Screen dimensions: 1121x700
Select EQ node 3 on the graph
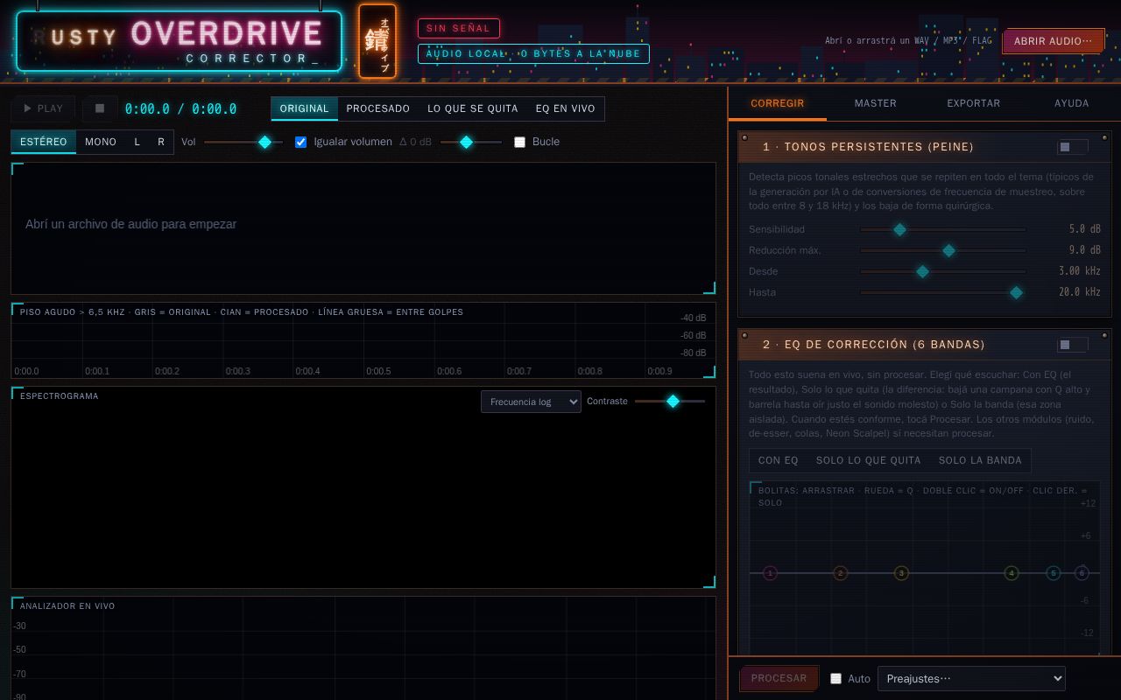click(901, 573)
